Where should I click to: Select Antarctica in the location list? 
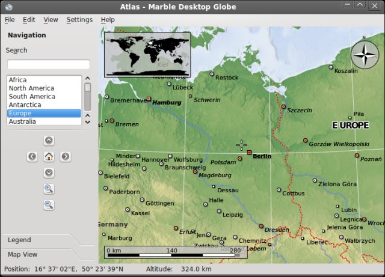click(44, 105)
